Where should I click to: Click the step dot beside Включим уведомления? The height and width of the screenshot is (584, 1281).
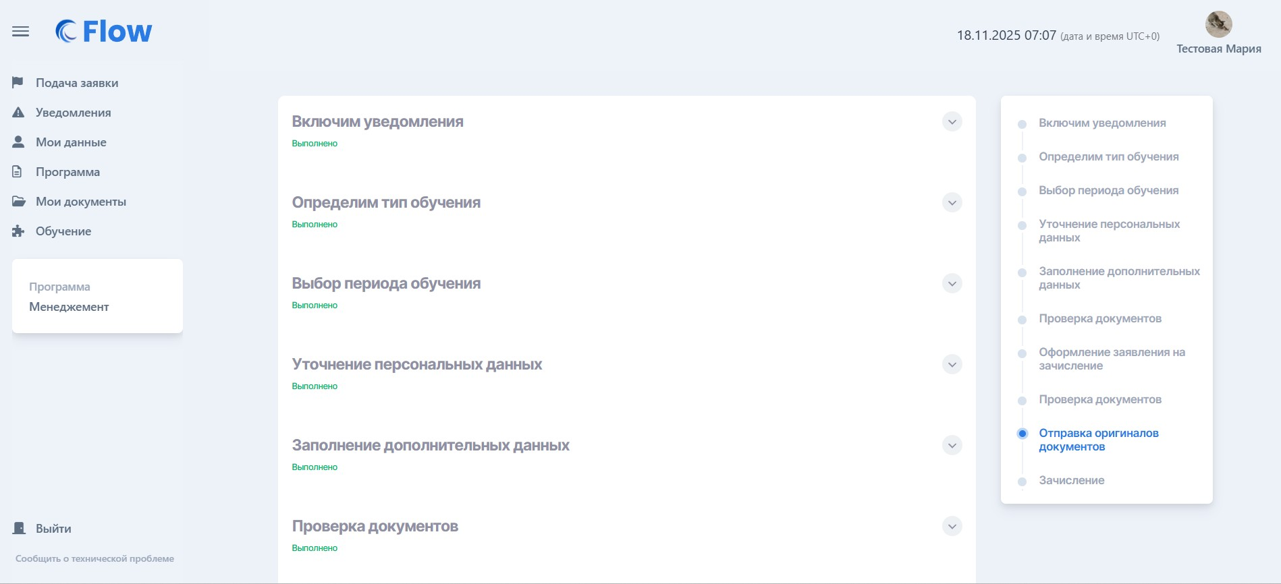click(x=1022, y=124)
